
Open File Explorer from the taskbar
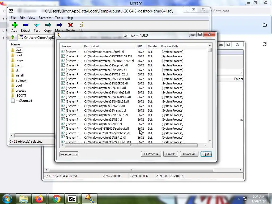click(24, 199)
